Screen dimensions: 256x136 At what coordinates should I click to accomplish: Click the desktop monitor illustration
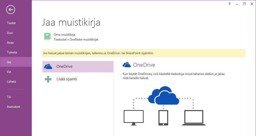click(x=134, y=118)
